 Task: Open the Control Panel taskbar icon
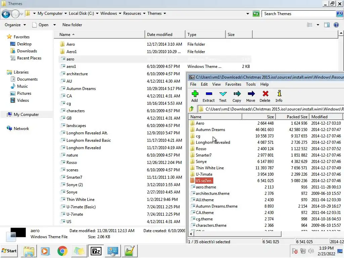[x=113, y=251]
